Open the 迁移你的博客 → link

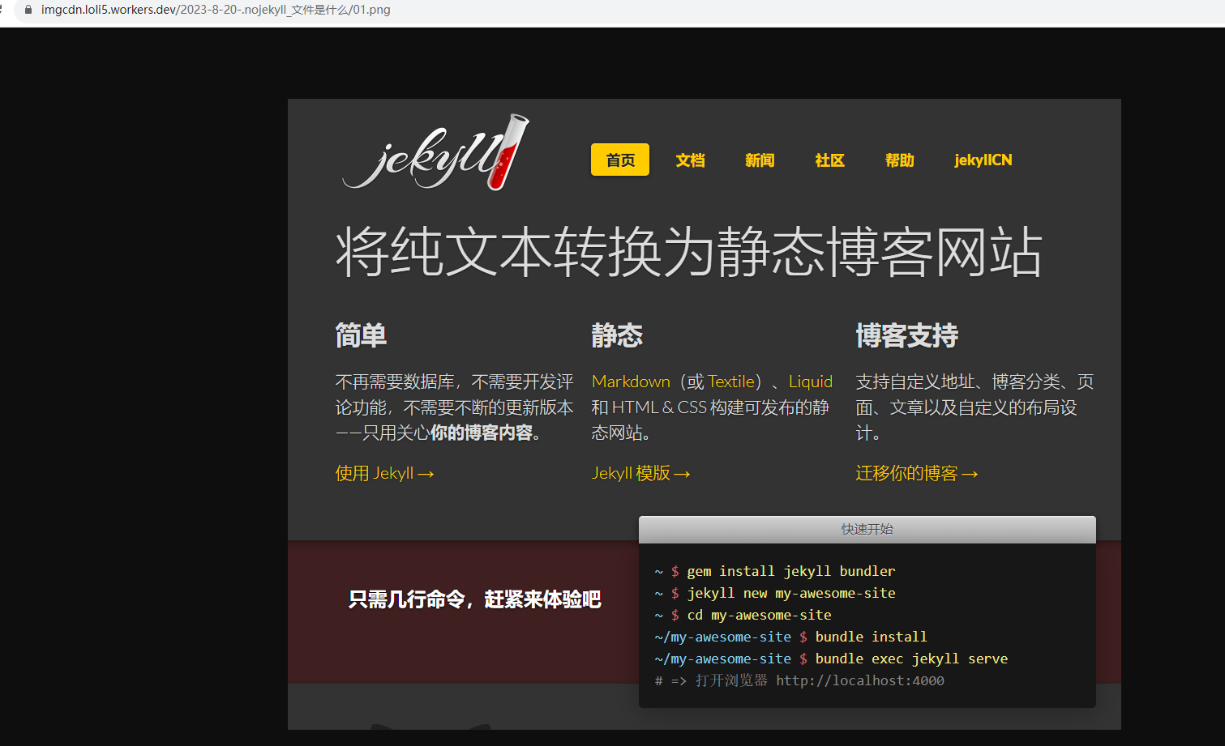click(x=917, y=473)
